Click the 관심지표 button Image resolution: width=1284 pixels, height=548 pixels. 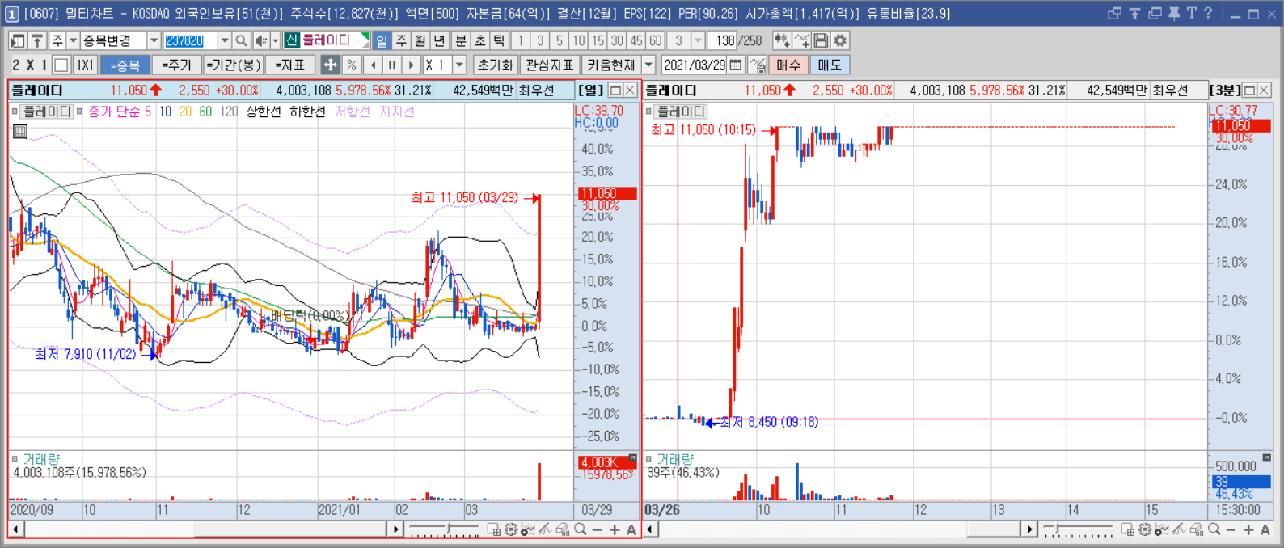(x=550, y=65)
